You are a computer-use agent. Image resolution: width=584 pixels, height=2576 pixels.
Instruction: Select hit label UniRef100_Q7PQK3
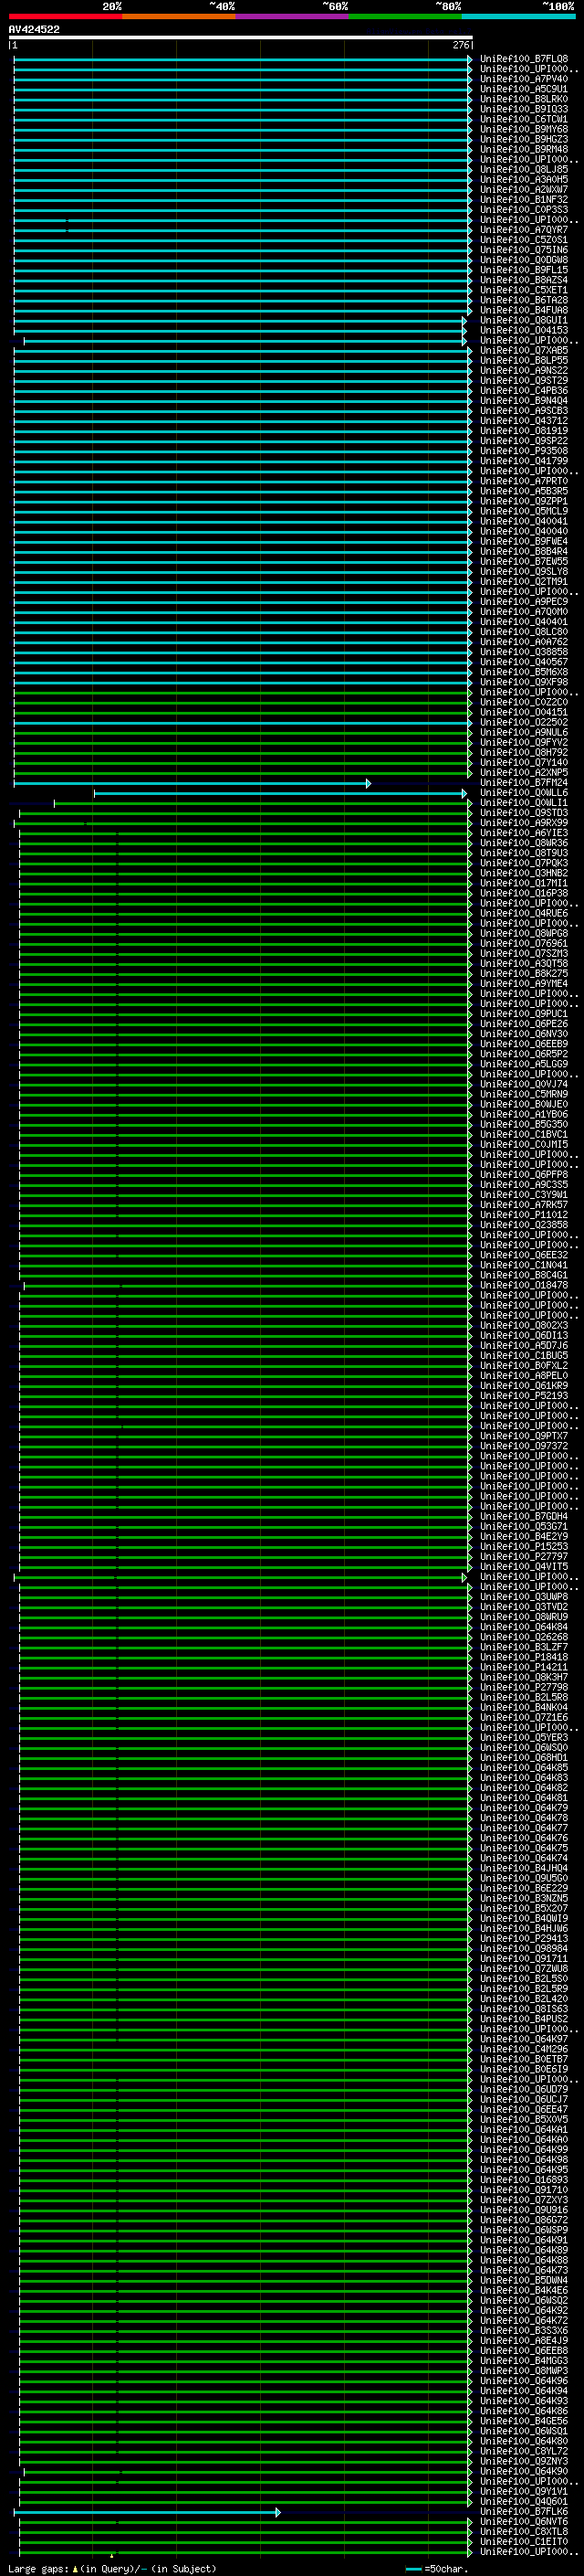pos(524,863)
